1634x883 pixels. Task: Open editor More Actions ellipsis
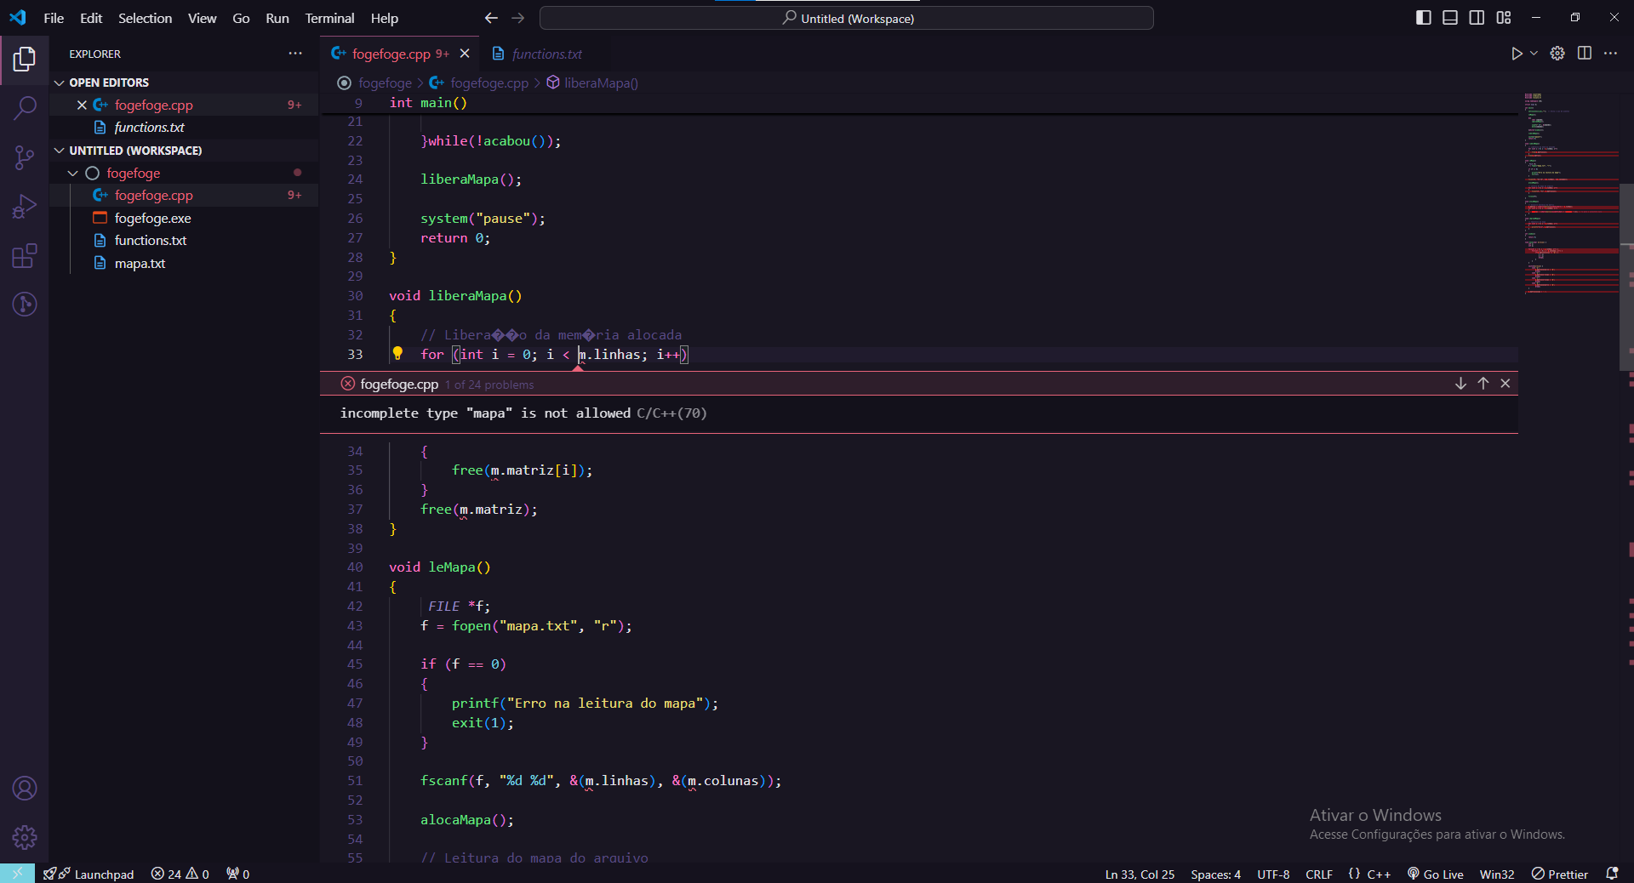[x=1610, y=54]
